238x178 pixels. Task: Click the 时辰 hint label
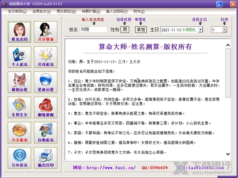tap(225, 20)
